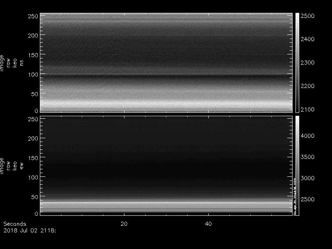This screenshot has height=249, width=332.
Task: Click the '2200' colorbar label
Action: point(308,86)
